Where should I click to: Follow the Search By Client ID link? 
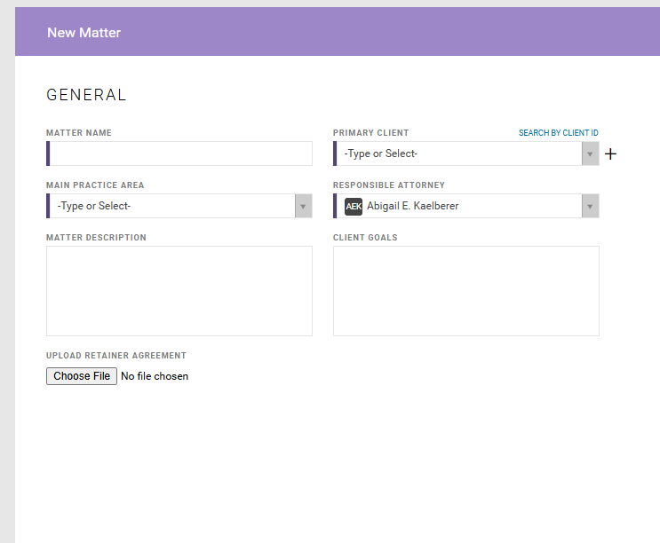click(558, 133)
